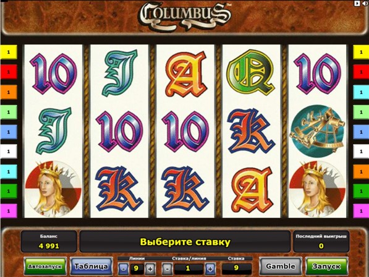Select the magenta payline marker on right
This screenshot has height=277, width=369.
(361, 211)
